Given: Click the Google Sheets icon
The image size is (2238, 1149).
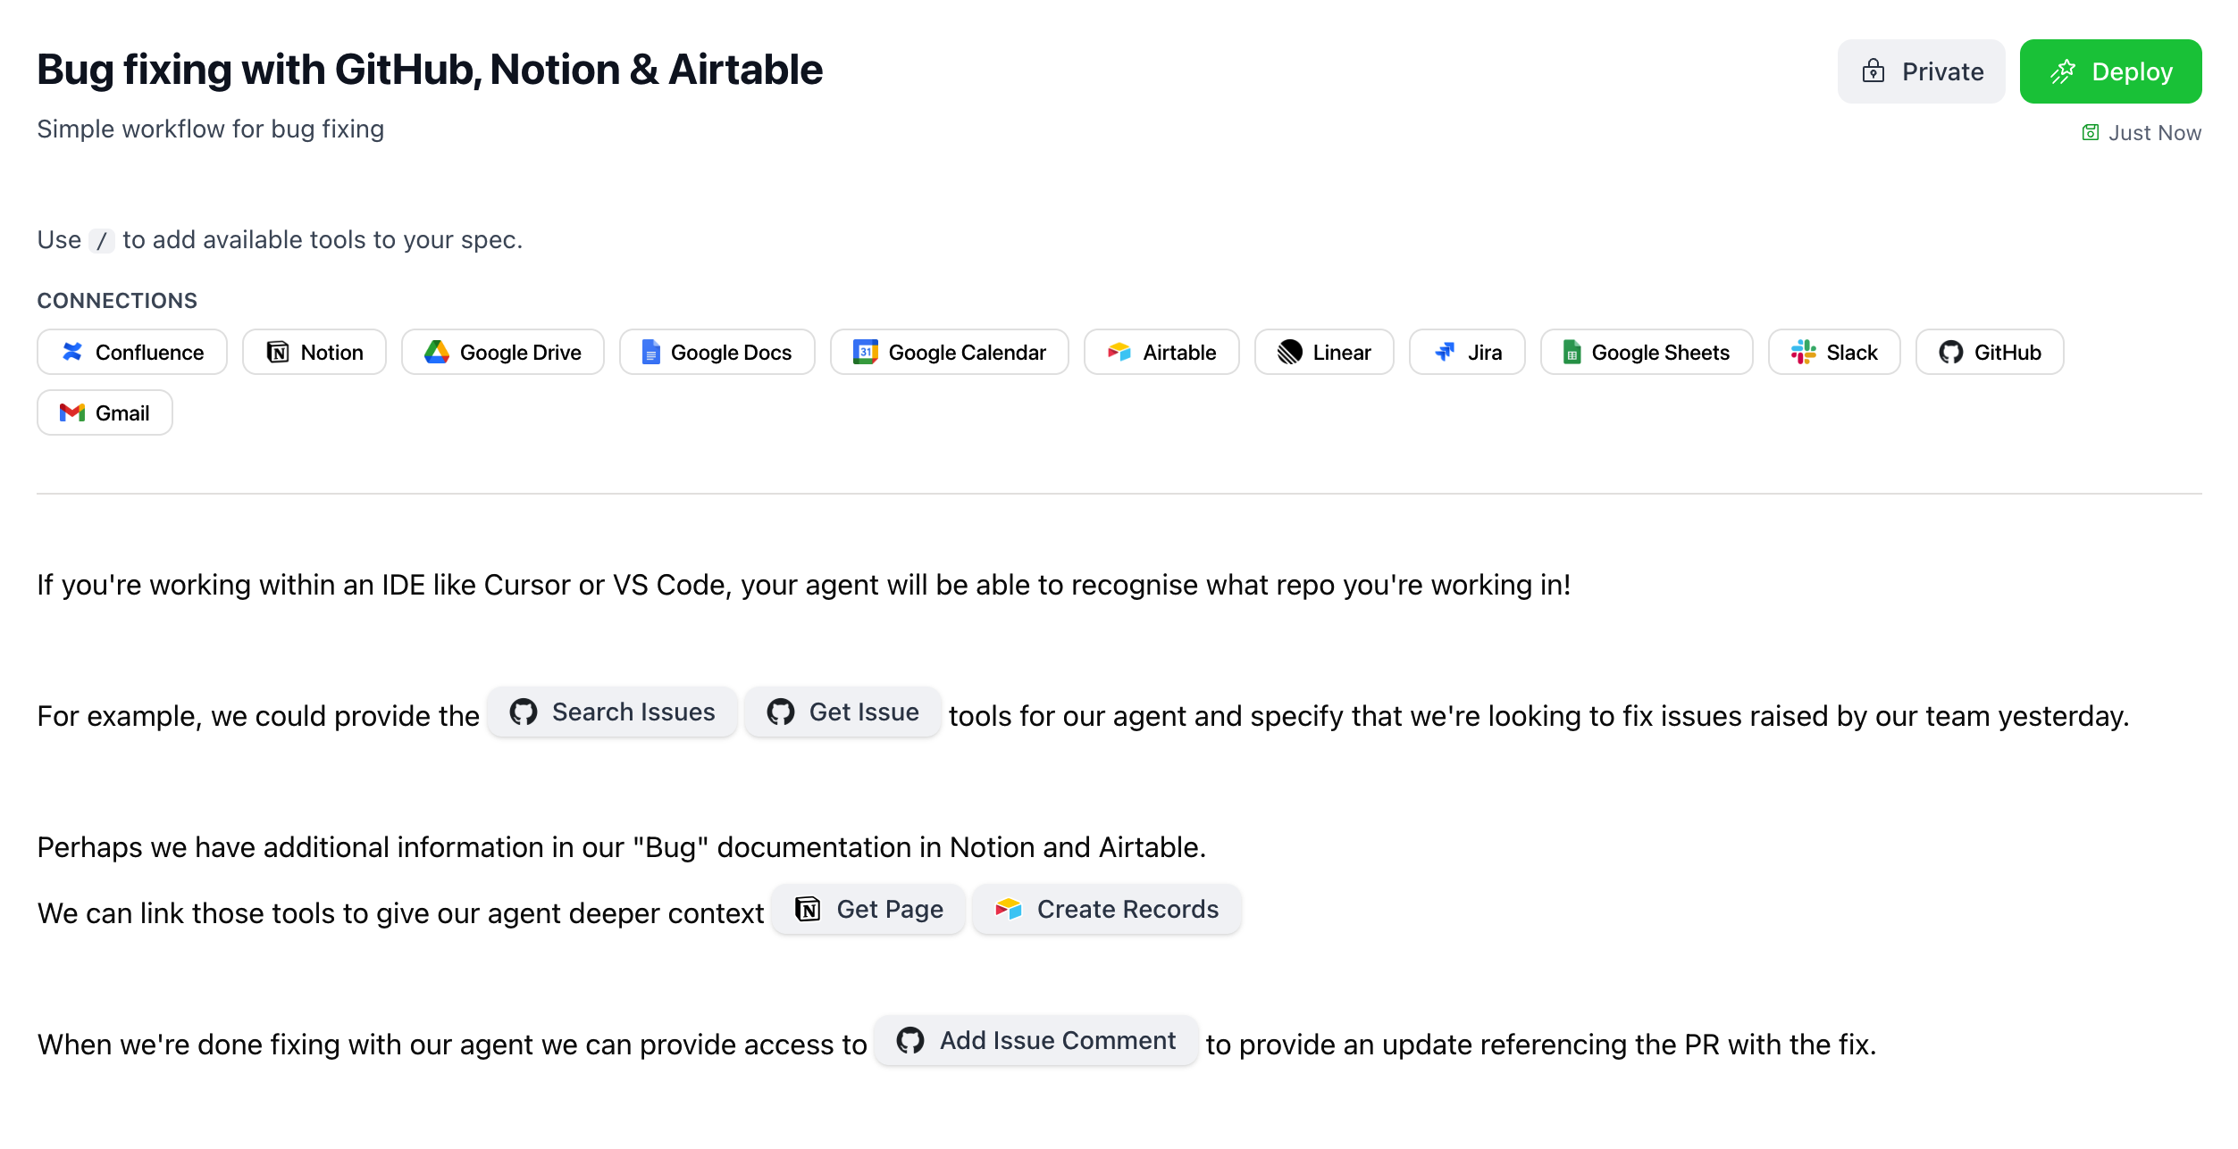Looking at the screenshot, I should [1572, 353].
